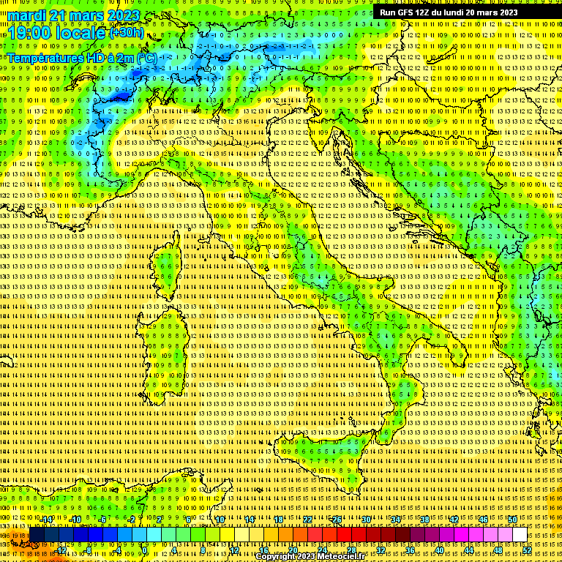Select the '-26' label above the legend
The width and height of the screenshot is (562, 562).
point(335,520)
